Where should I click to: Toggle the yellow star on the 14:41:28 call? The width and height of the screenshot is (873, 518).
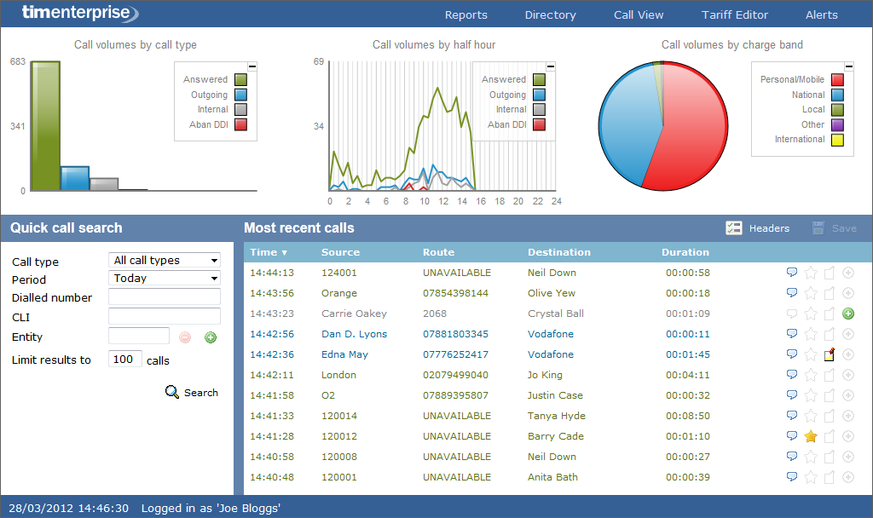810,436
